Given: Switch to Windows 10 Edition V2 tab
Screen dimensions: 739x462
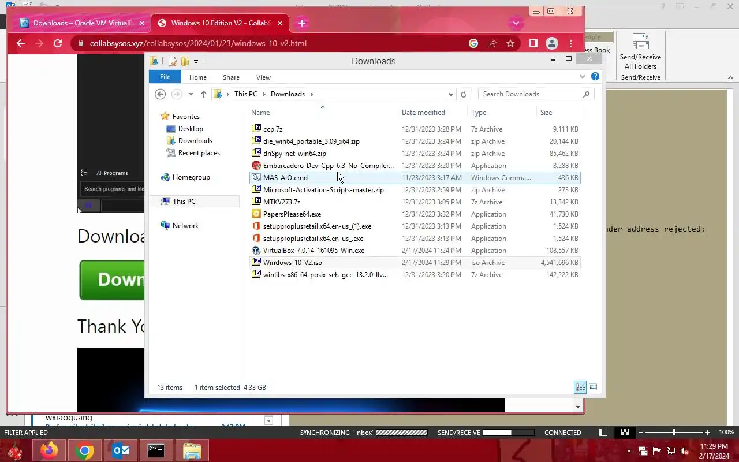Looking at the screenshot, I should tap(221, 23).
